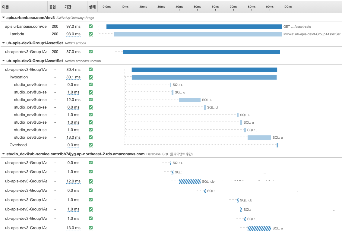Click status checkmark beside the 80.4 ms duration
This screenshot has height=237, width=342.
(91, 70)
